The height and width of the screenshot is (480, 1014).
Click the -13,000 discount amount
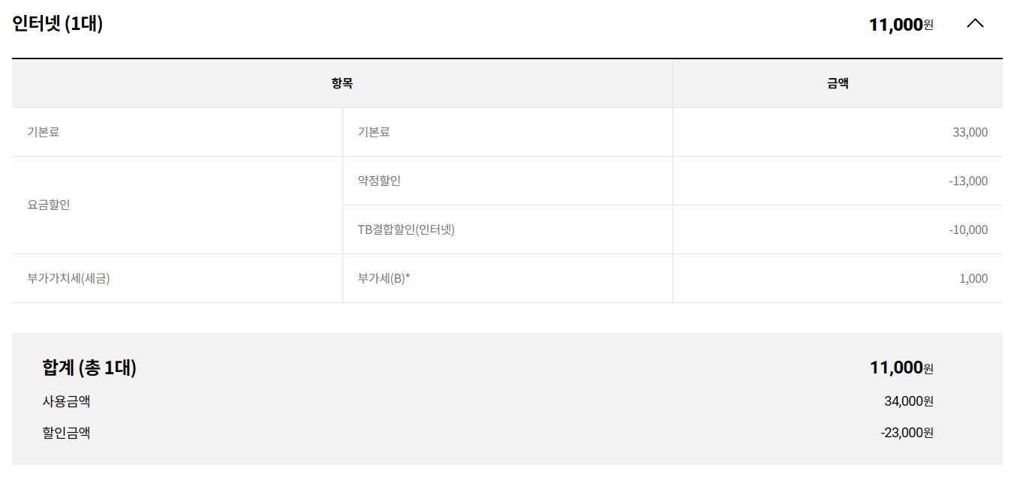pos(967,181)
